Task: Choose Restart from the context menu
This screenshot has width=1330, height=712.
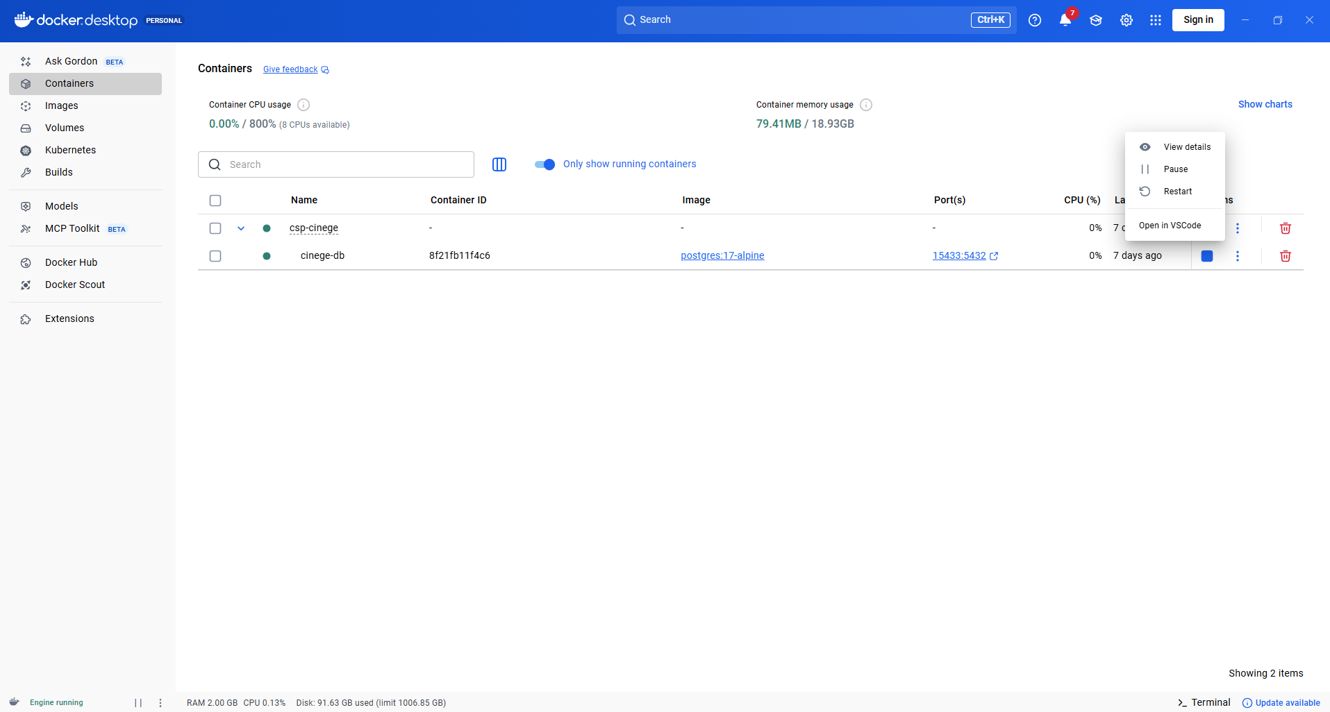Action: tap(1175, 192)
